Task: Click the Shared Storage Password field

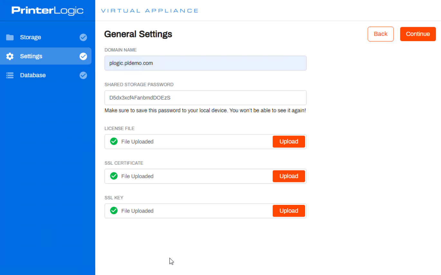Action: pyautogui.click(x=205, y=97)
